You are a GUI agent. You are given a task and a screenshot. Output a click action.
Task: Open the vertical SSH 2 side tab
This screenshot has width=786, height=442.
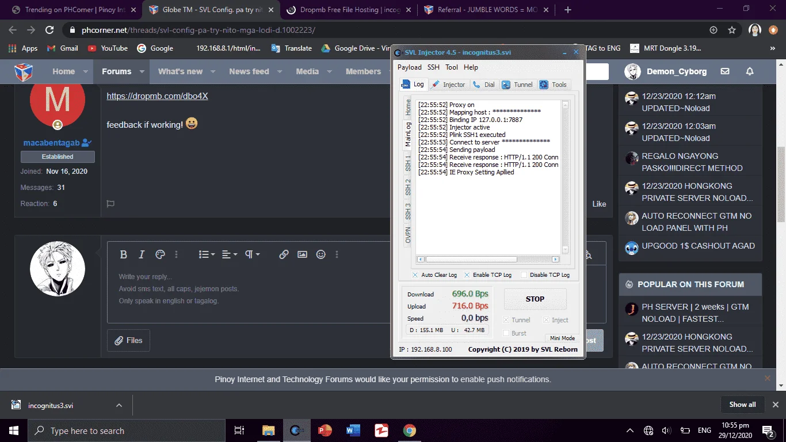(x=408, y=186)
